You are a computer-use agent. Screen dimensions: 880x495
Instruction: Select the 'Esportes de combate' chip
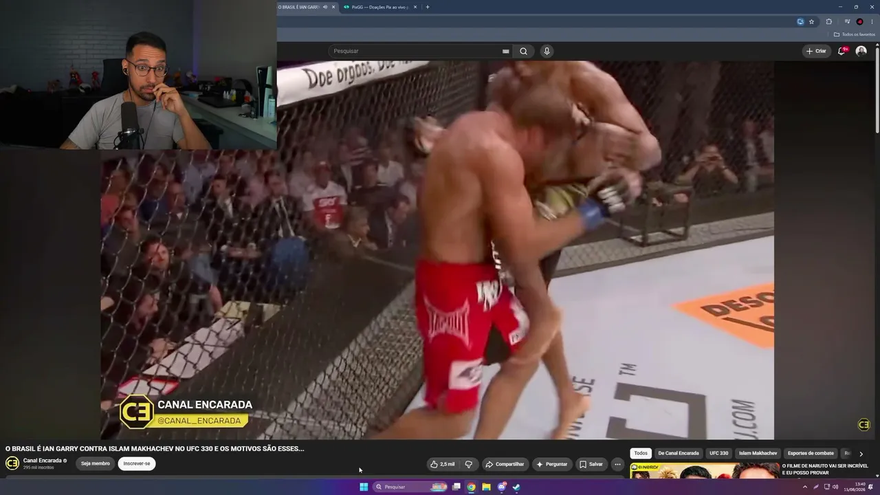[811, 453]
